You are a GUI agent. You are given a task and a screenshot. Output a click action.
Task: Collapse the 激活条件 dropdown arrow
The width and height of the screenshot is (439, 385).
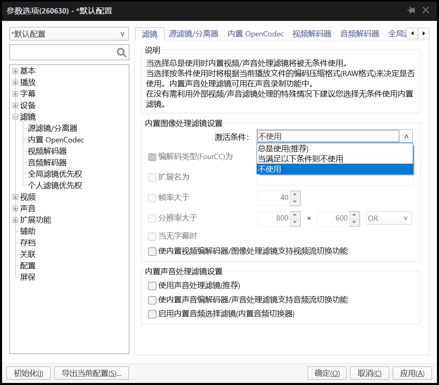click(x=406, y=136)
